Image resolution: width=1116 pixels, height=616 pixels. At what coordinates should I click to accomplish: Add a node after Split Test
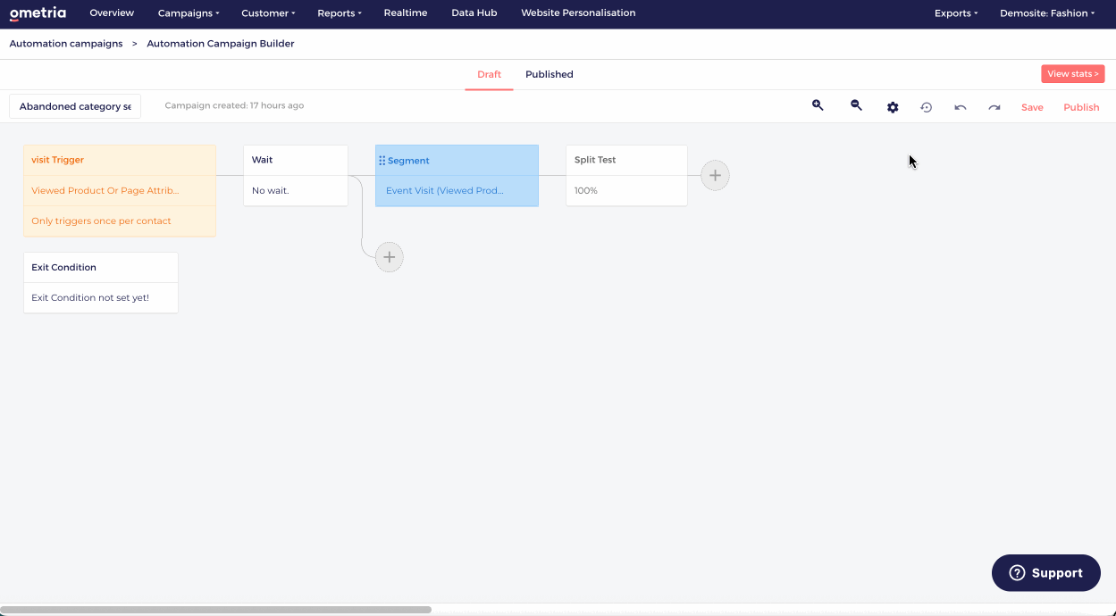click(x=715, y=176)
